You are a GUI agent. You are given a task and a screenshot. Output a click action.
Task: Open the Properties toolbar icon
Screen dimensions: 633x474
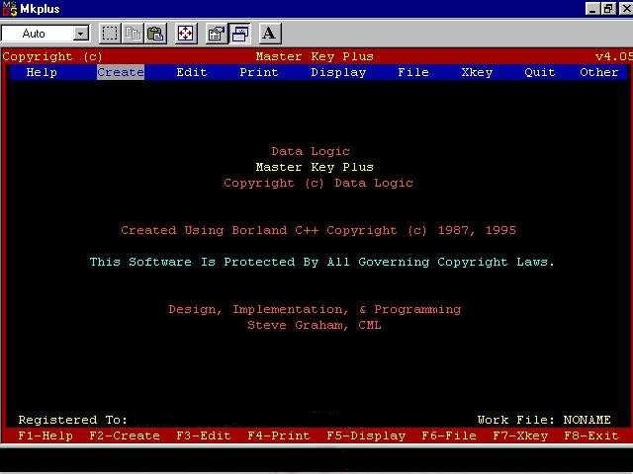[x=217, y=34]
